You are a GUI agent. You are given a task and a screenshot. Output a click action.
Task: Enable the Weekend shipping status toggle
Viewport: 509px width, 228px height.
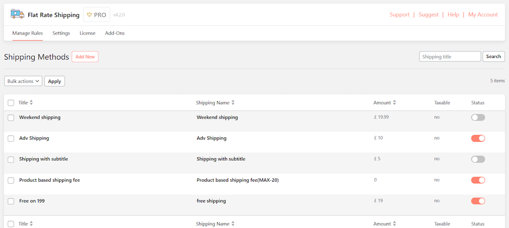[478, 118]
